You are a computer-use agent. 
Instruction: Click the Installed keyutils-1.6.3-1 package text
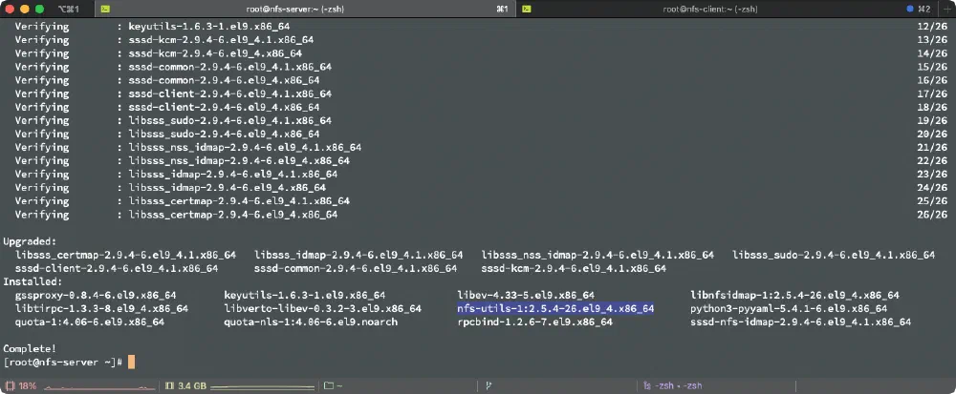(304, 295)
